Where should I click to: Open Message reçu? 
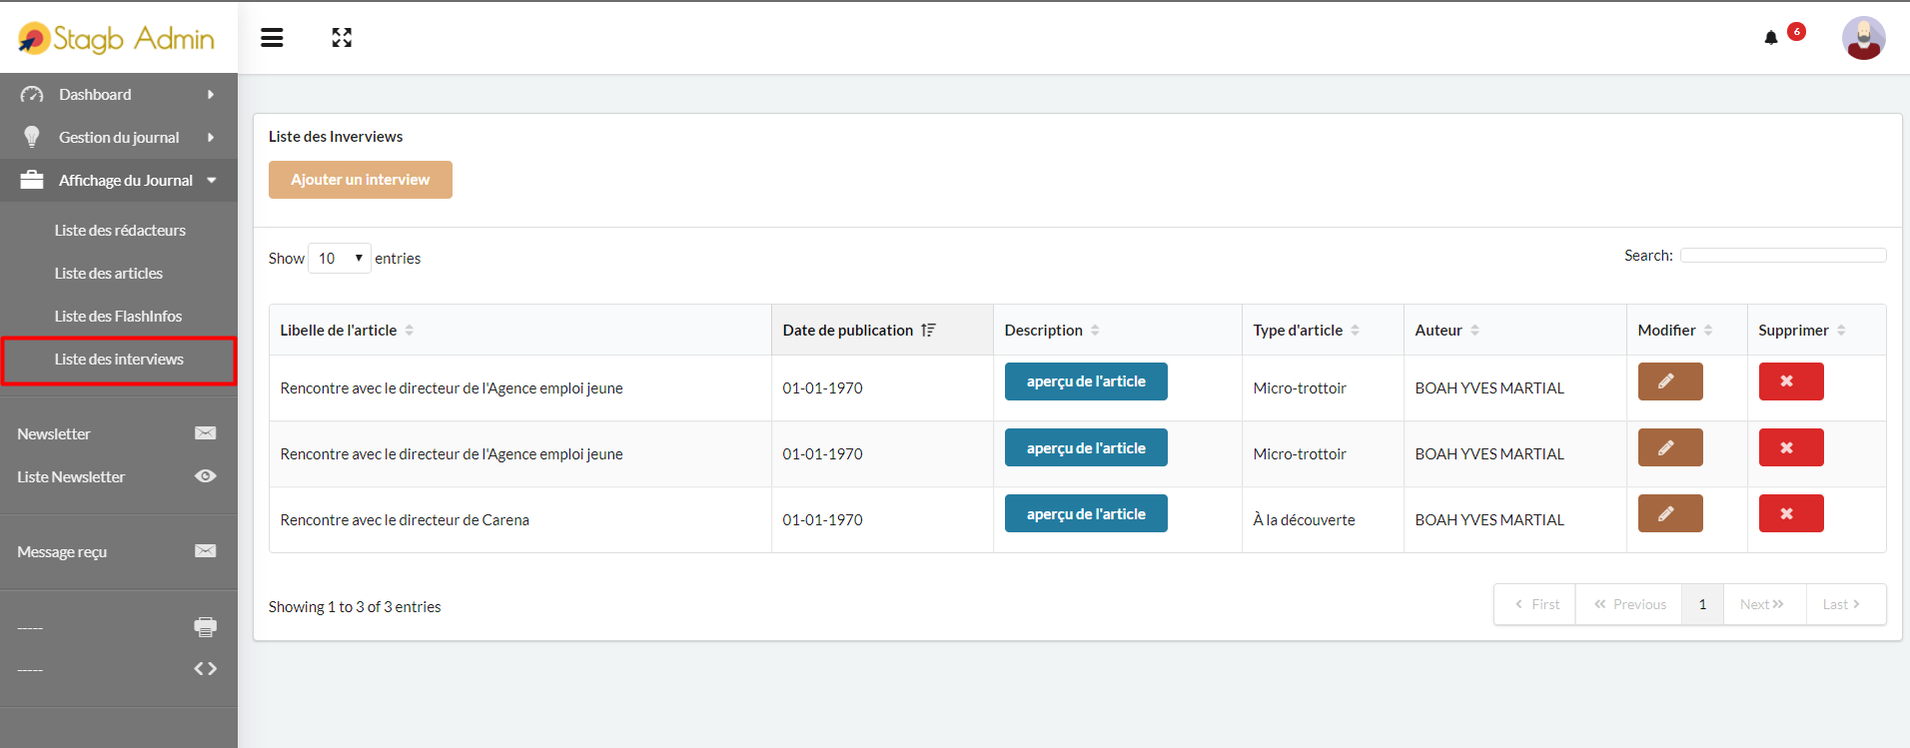[x=62, y=551]
